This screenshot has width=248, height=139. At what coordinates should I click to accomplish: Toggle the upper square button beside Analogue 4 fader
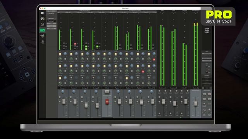tap(93, 97)
